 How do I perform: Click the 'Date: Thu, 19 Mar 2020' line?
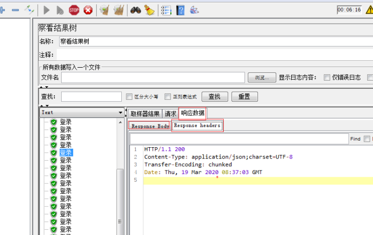pos(203,172)
